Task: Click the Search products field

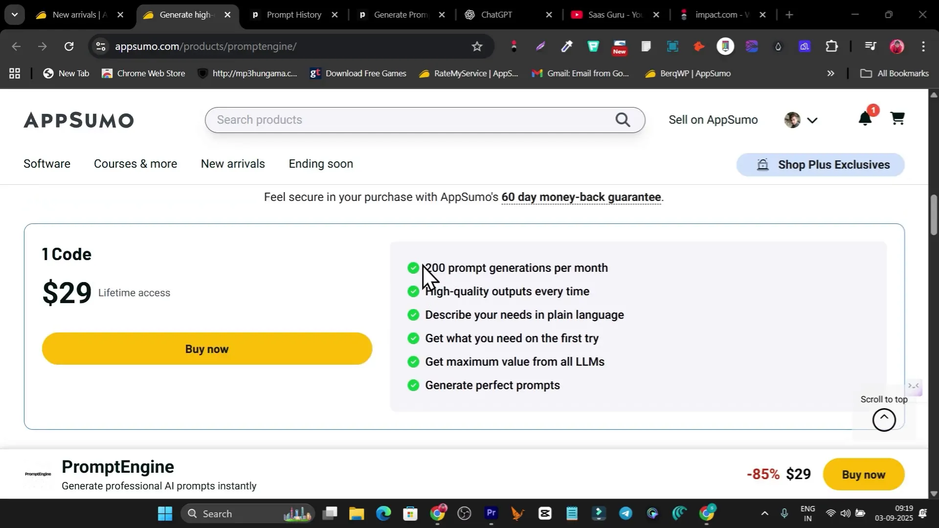Action: (x=411, y=120)
